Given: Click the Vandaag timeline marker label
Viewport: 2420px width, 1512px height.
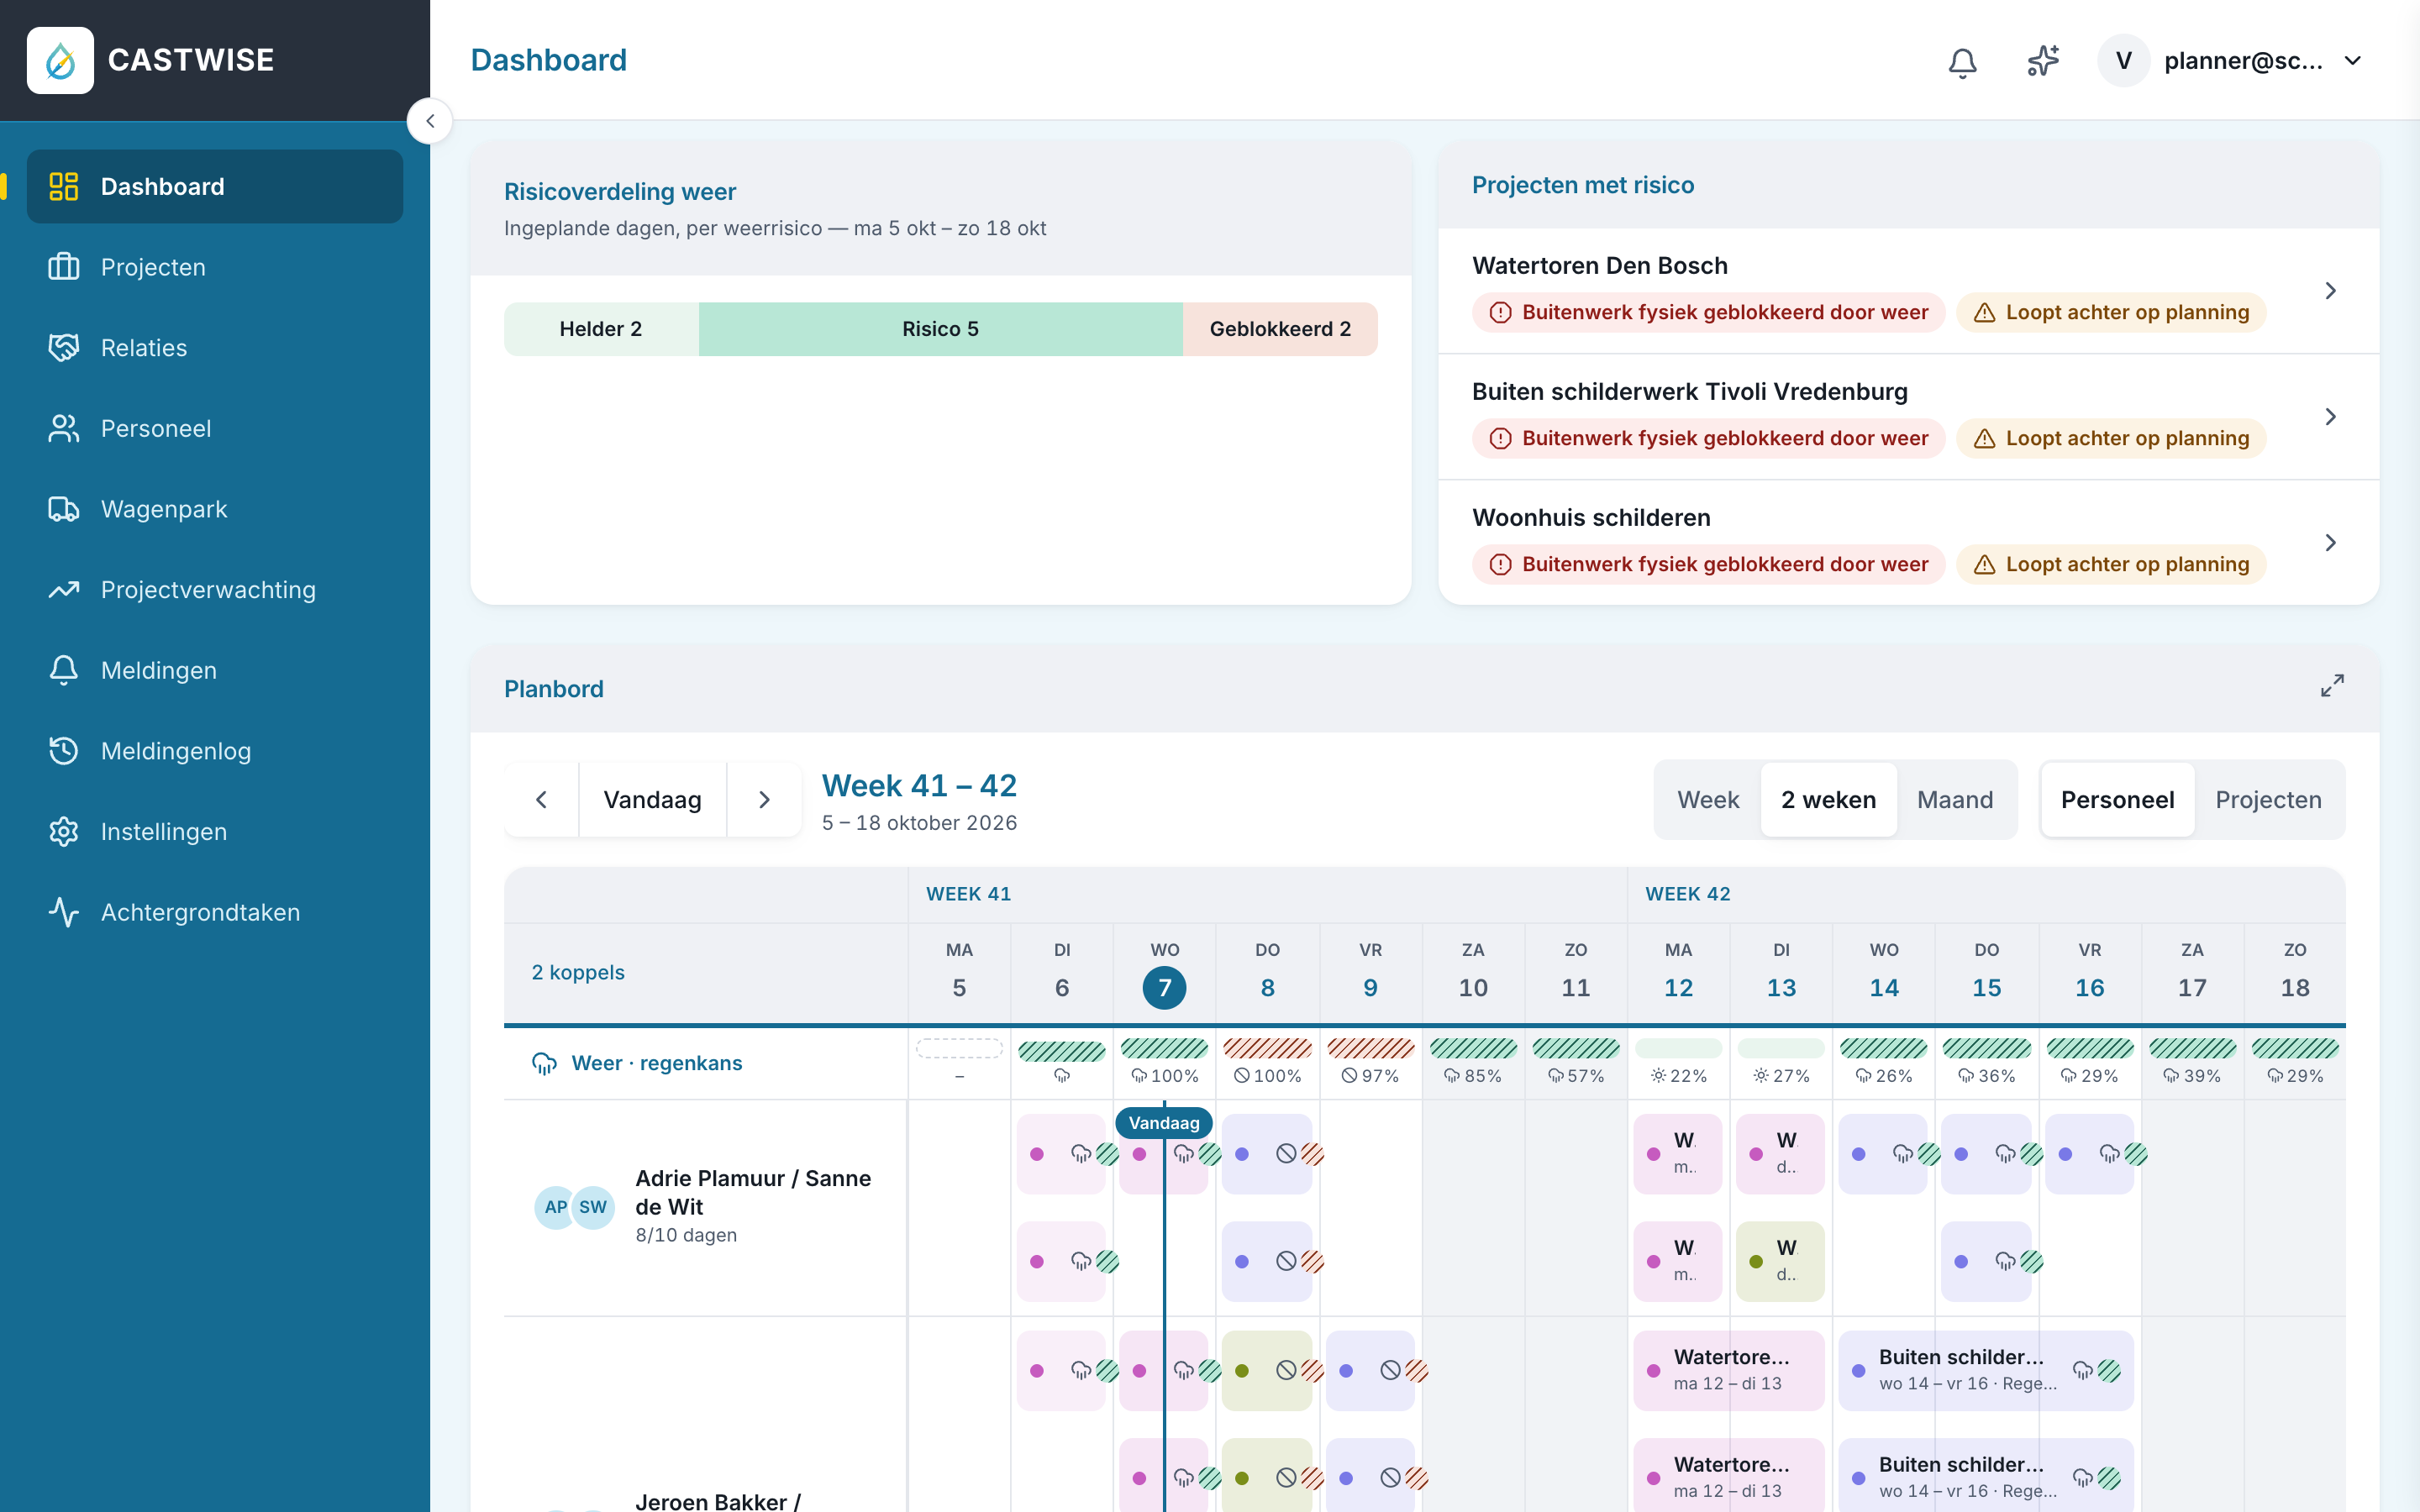Looking at the screenshot, I should coord(1164,1123).
